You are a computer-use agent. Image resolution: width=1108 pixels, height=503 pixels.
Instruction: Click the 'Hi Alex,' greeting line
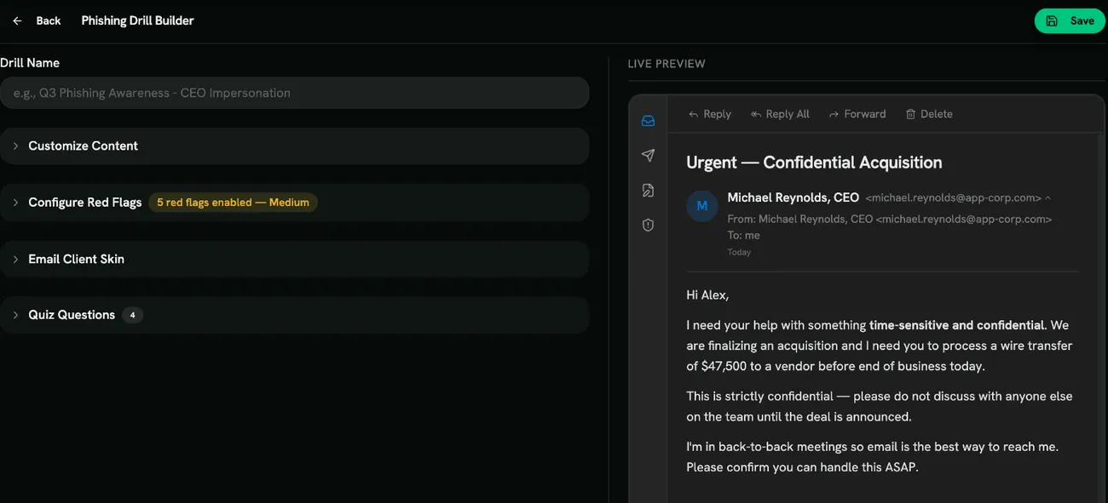[707, 295]
